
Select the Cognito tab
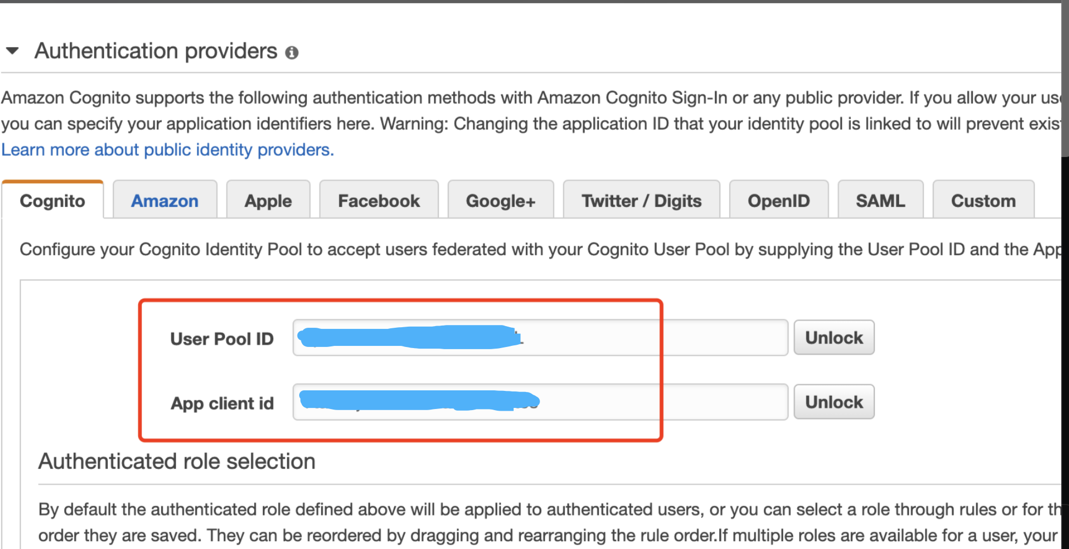coord(53,200)
